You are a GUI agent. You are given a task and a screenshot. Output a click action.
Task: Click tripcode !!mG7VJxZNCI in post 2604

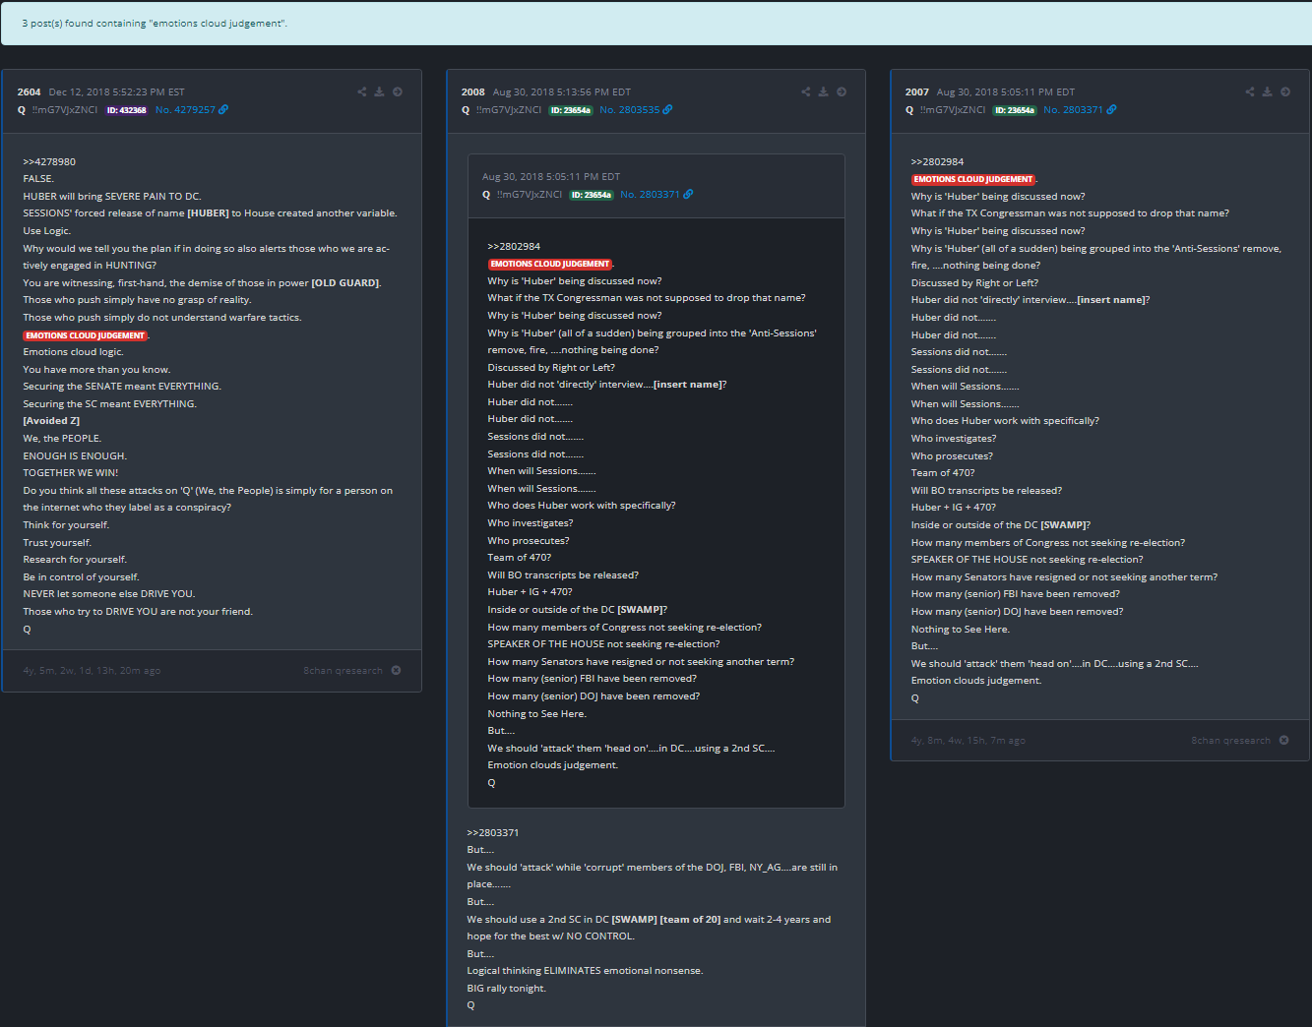[x=65, y=109]
